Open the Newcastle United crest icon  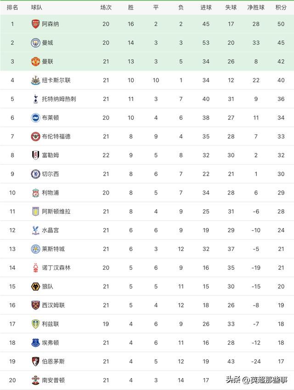35,80
